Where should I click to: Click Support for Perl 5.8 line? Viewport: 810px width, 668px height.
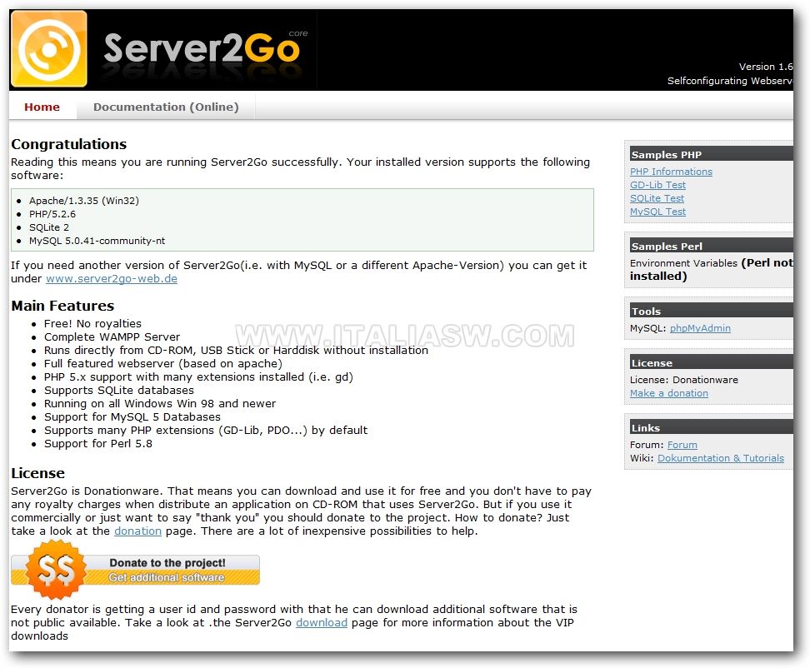pos(98,444)
